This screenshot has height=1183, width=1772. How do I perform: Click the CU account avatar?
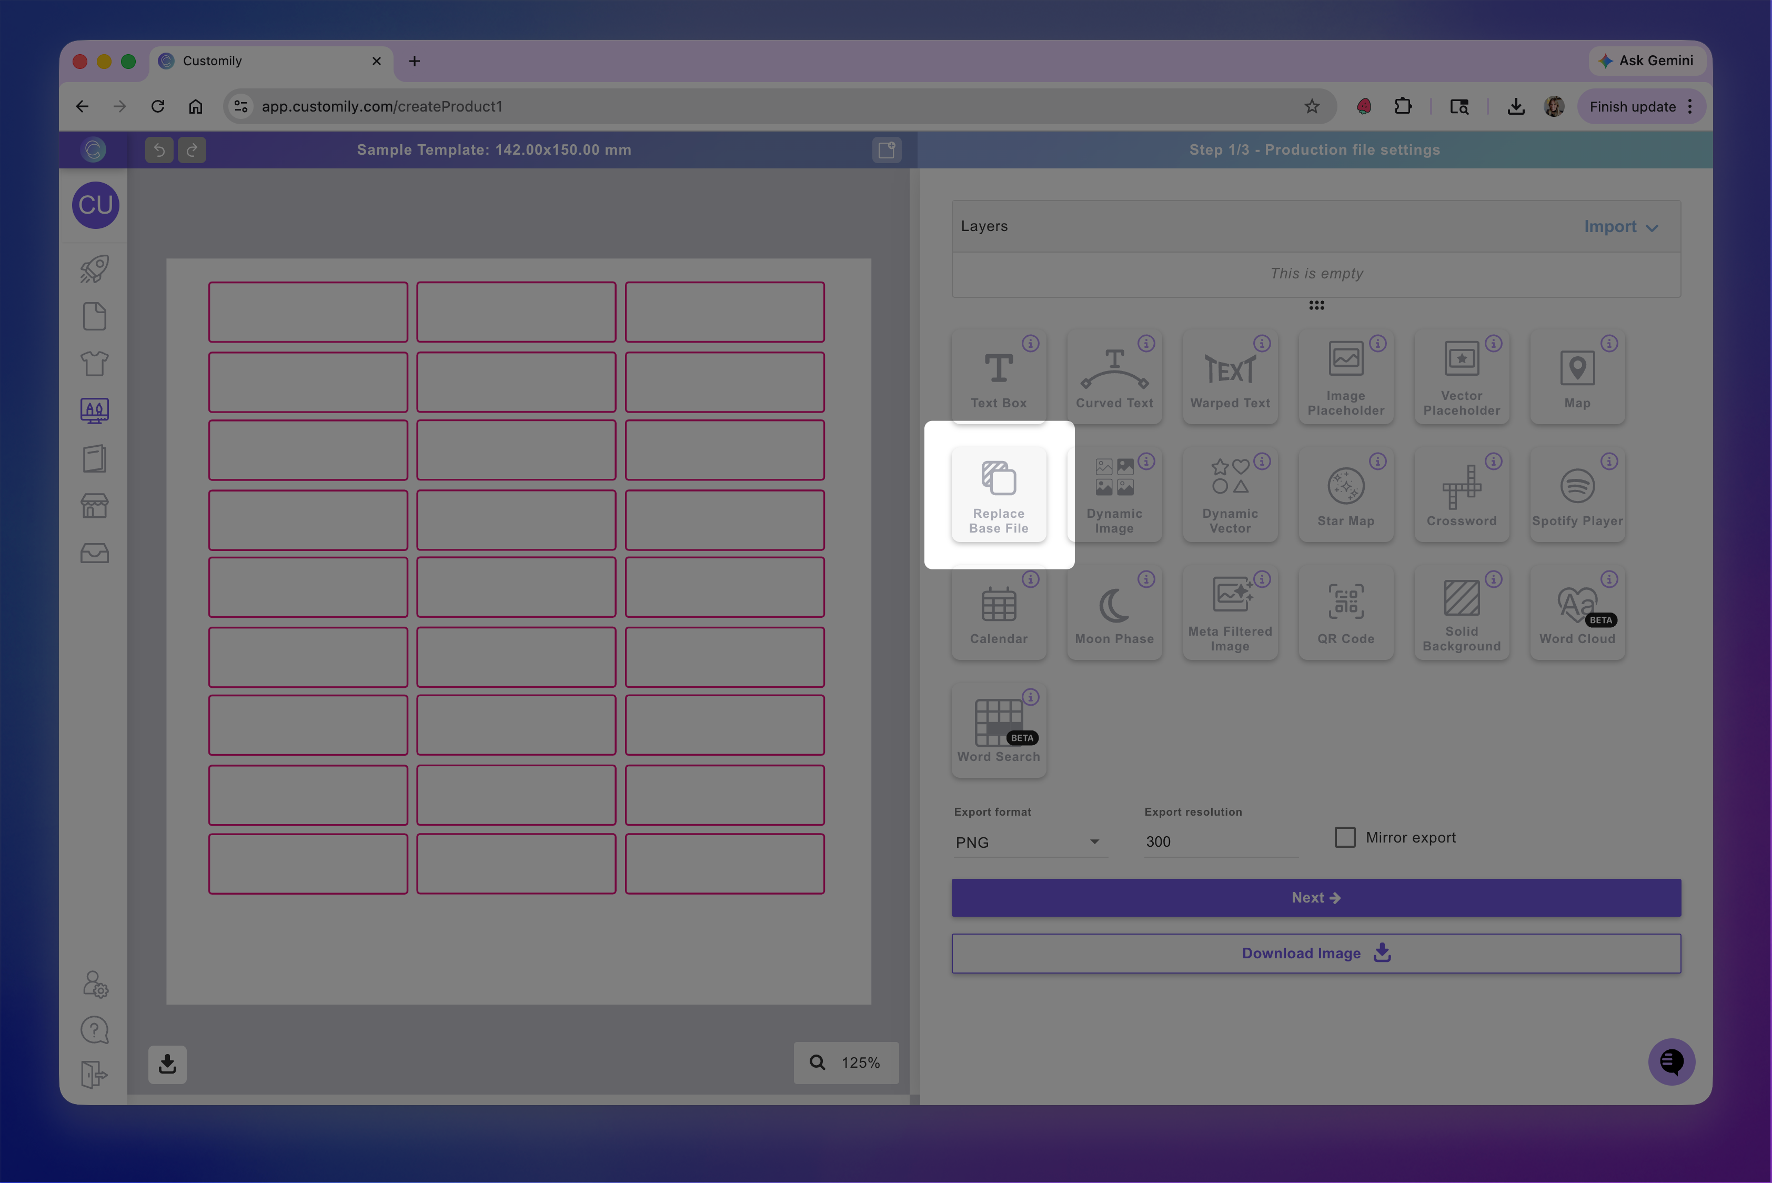[x=95, y=205]
